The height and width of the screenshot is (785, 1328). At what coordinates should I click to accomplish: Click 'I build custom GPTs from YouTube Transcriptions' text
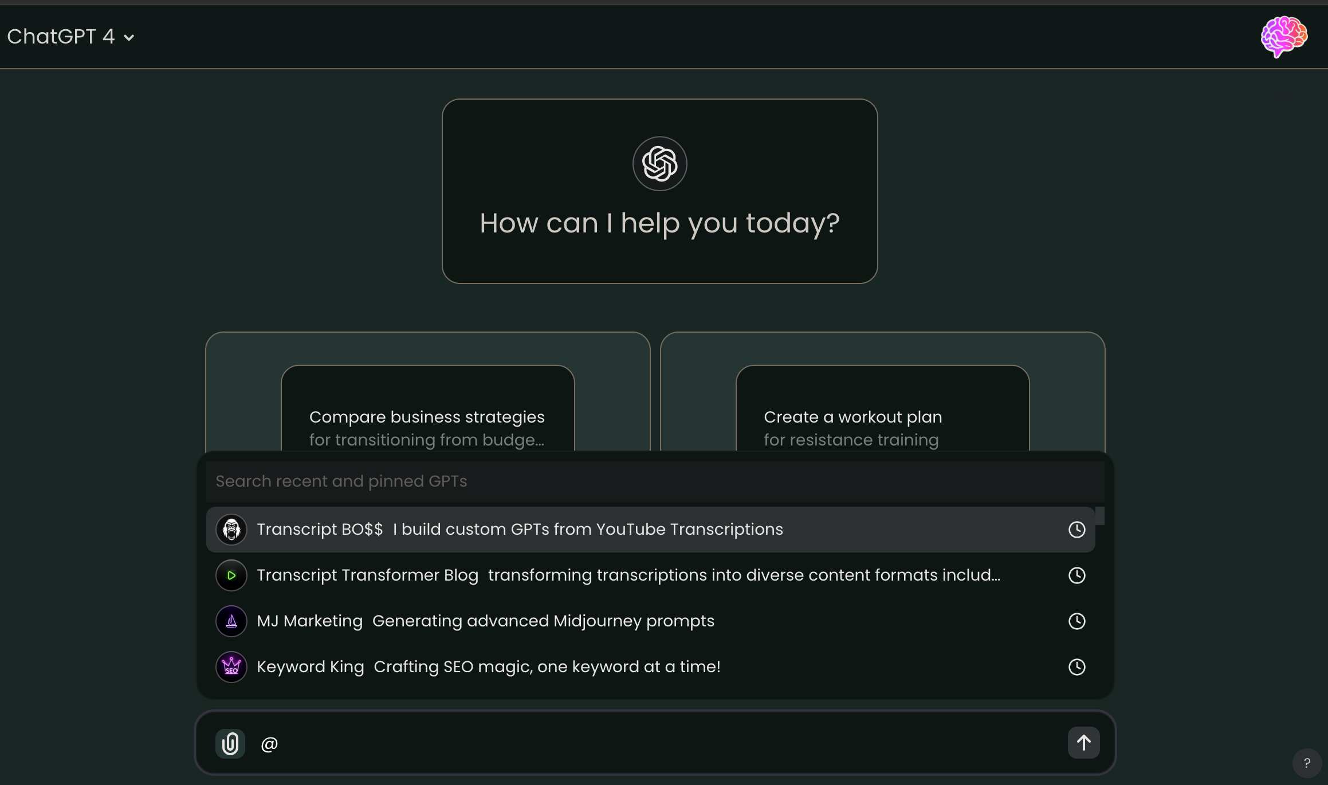pos(588,529)
